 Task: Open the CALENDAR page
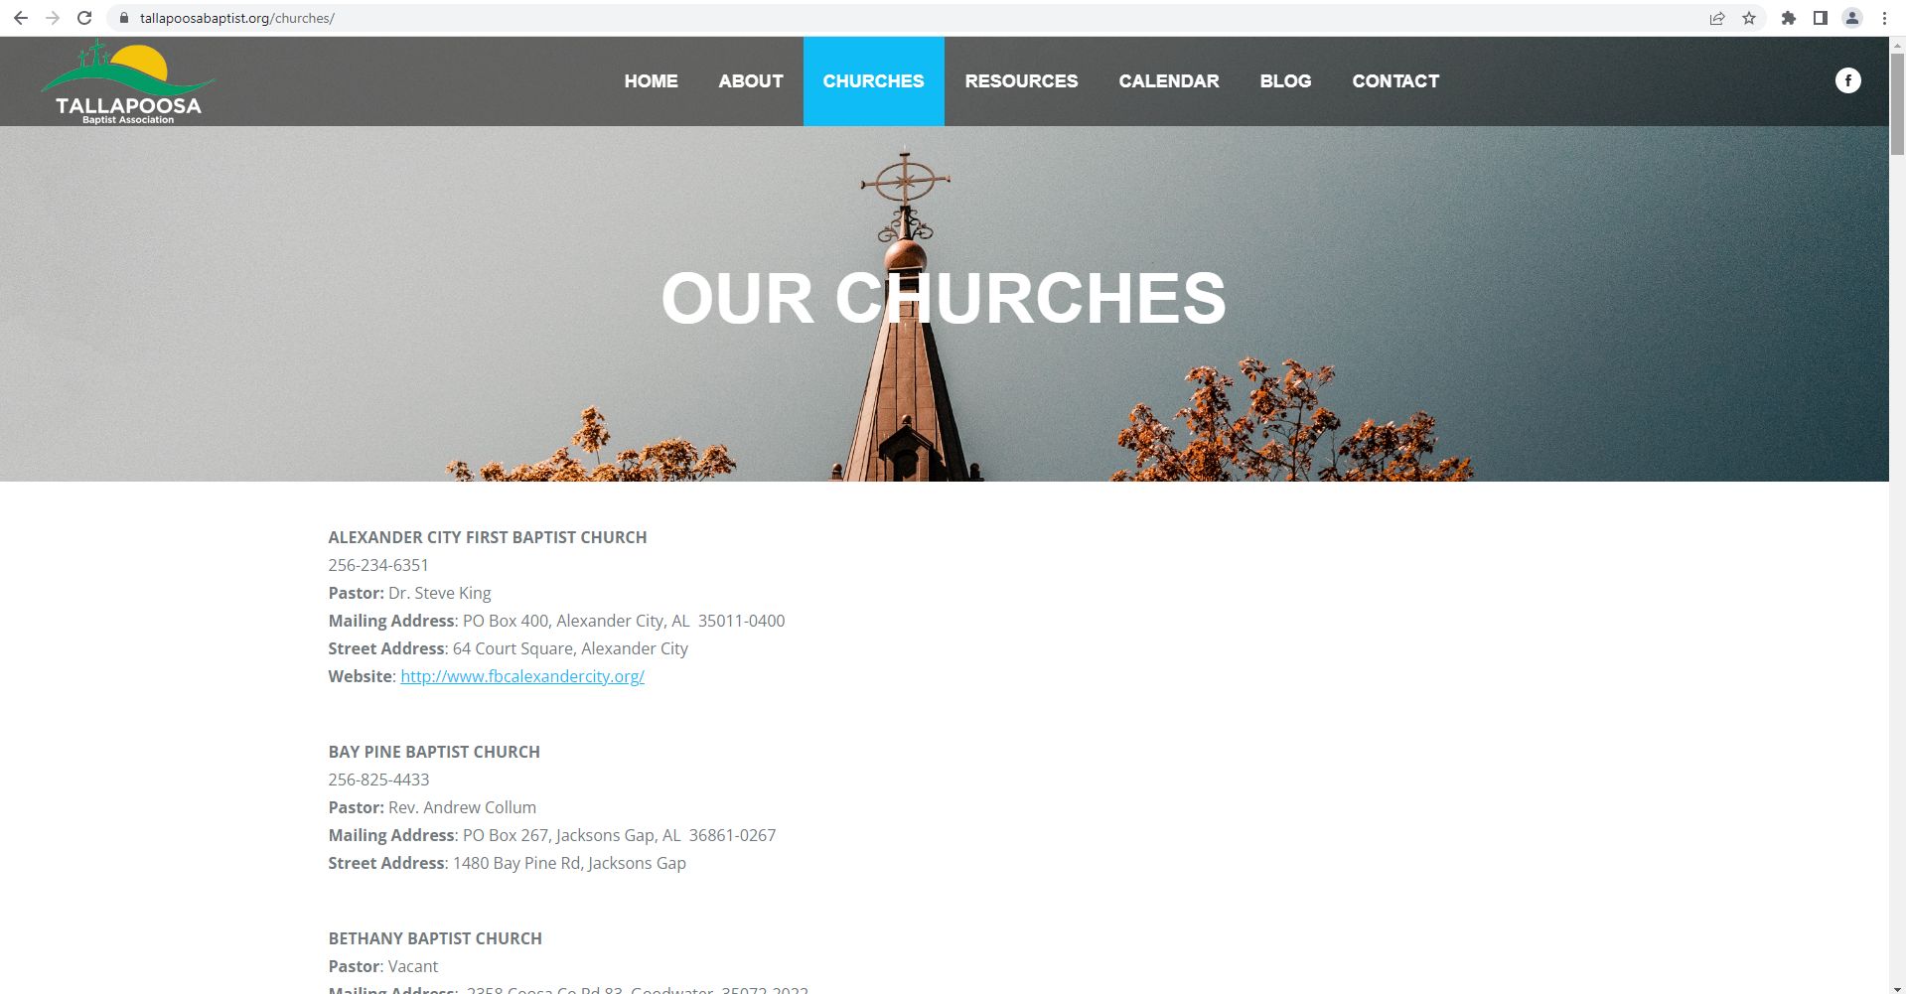(x=1169, y=81)
